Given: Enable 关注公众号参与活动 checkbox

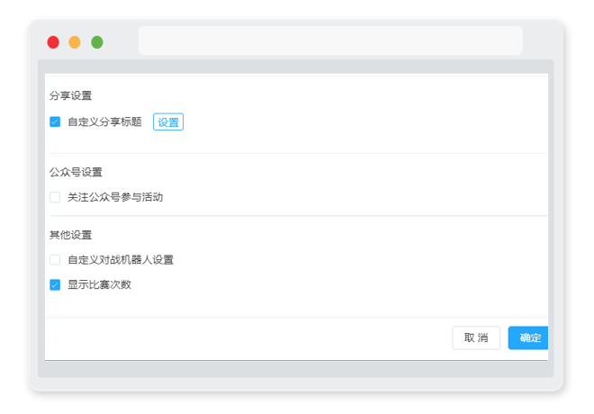Looking at the screenshot, I should click(55, 197).
